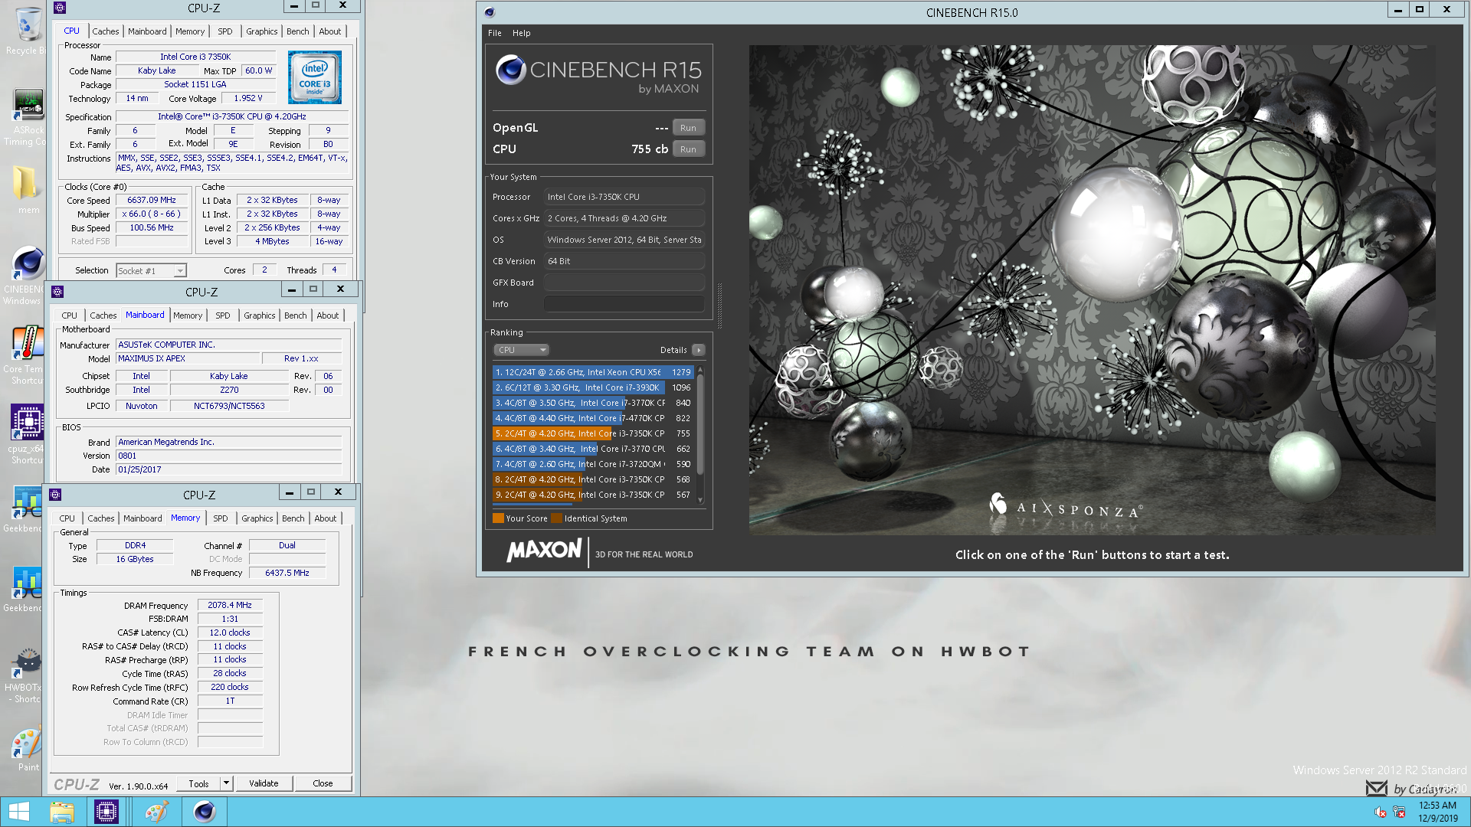Select ranking row 1 Intel Xeon 1279
Image resolution: width=1471 pixels, height=827 pixels.
pos(593,372)
